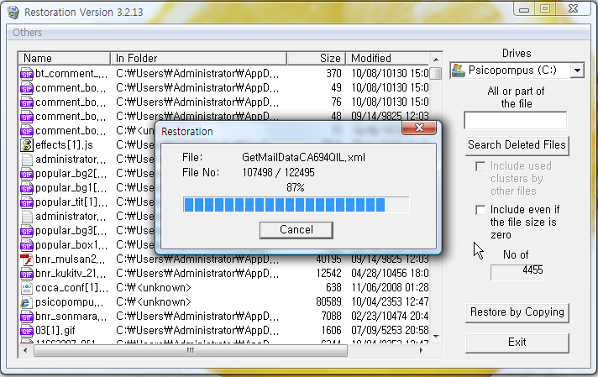Click the GIF icon of bt_comment file

pyautogui.click(x=27, y=73)
